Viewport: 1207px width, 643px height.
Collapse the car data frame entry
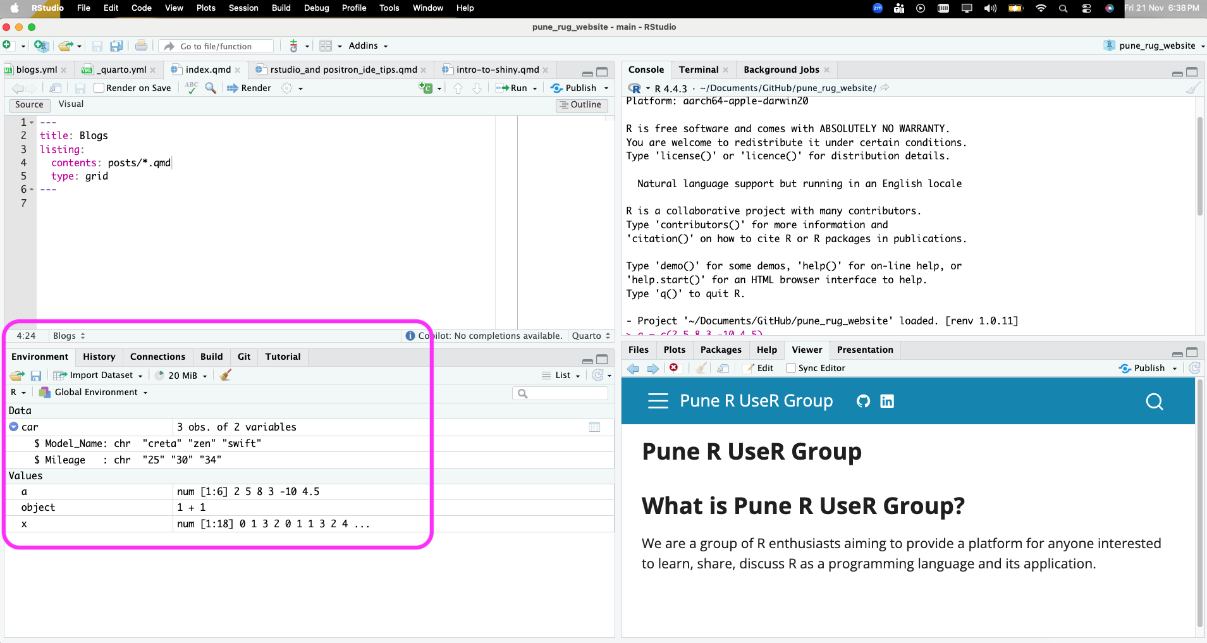pos(14,427)
